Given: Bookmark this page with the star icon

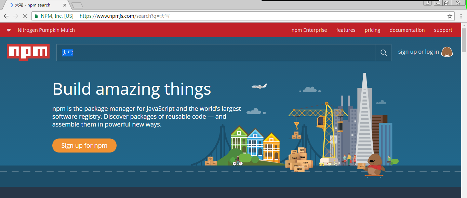Looking at the screenshot, I should (x=450, y=16).
